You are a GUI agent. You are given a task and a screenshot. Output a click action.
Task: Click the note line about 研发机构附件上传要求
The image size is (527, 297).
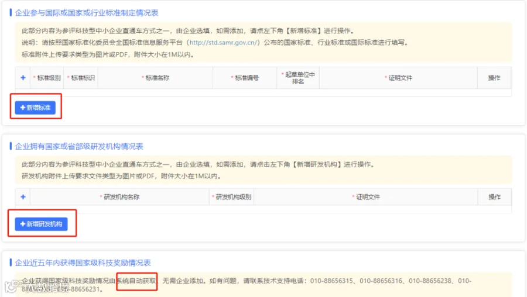121,176
